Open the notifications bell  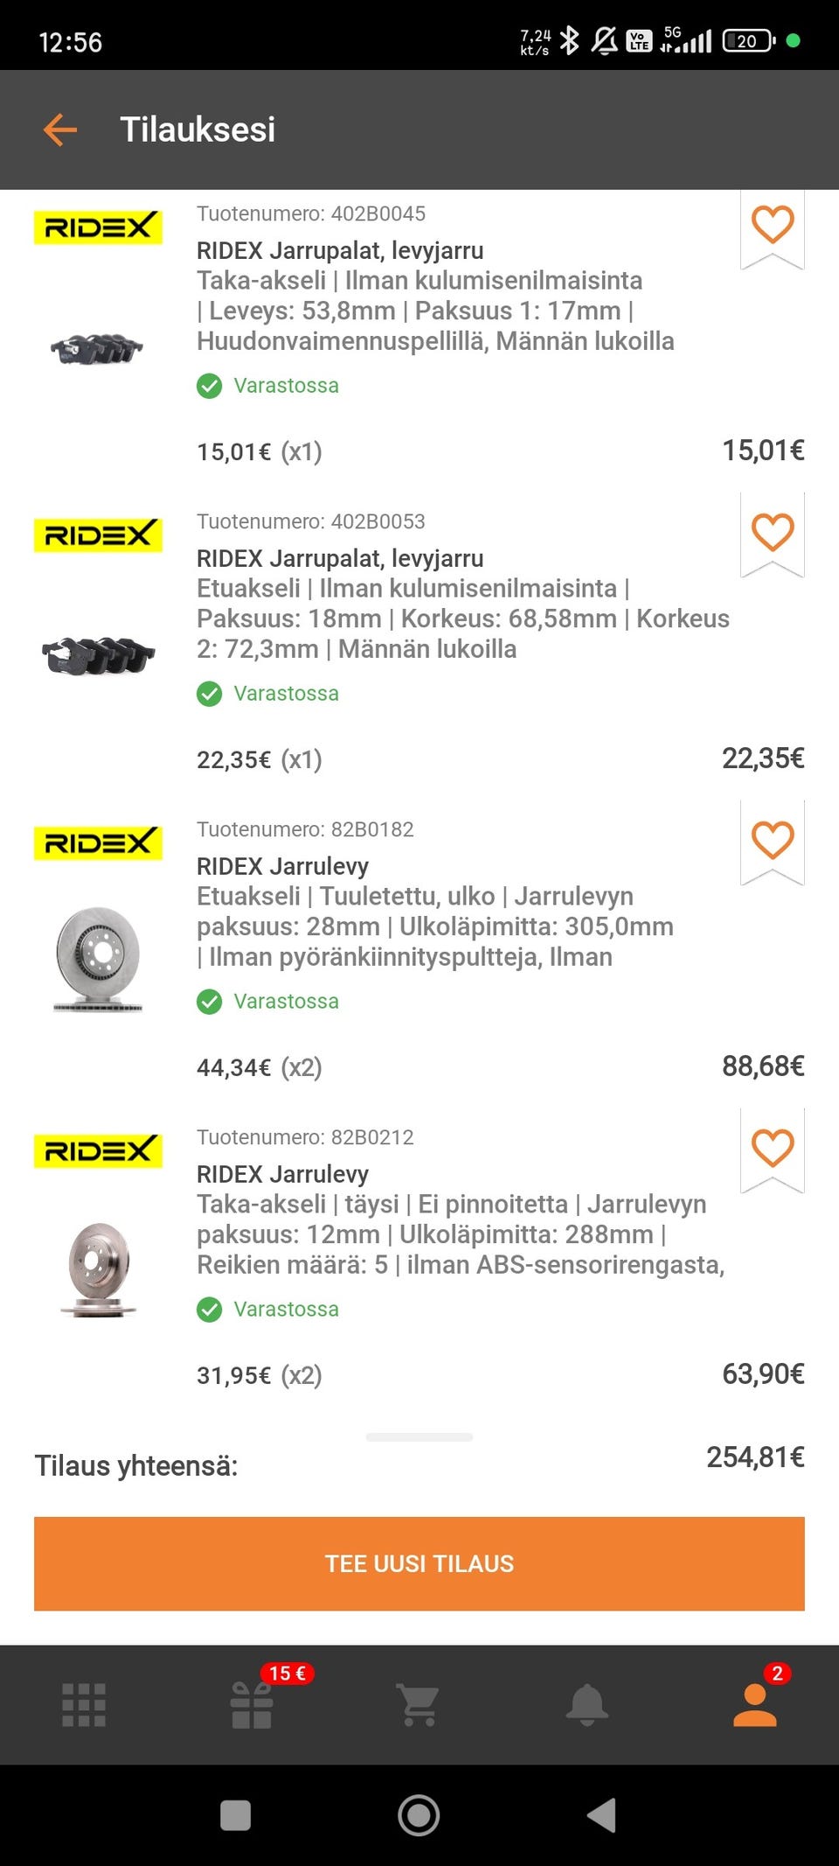pos(587,1705)
